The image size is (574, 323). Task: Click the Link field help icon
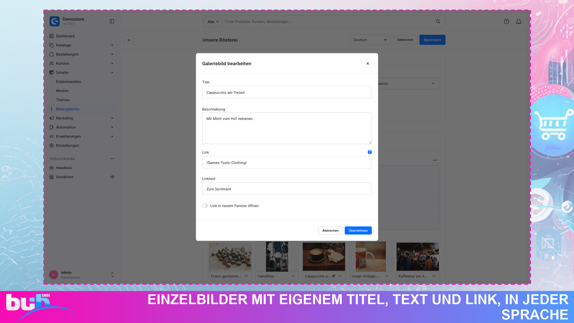[x=370, y=152]
